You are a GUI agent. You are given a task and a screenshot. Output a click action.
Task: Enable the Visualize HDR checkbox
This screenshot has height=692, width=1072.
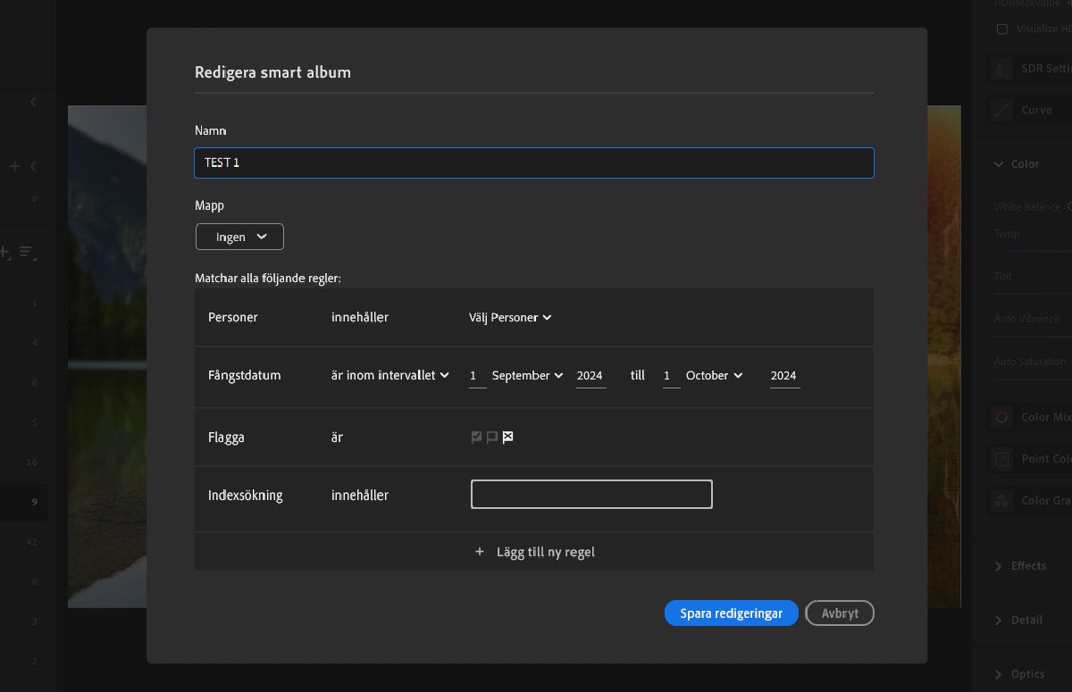(1002, 29)
